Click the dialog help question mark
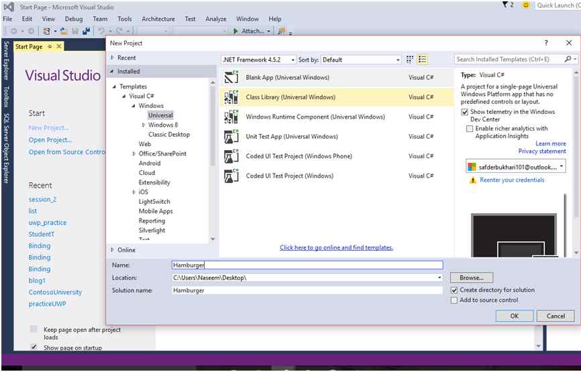The image size is (581, 372). point(546,43)
